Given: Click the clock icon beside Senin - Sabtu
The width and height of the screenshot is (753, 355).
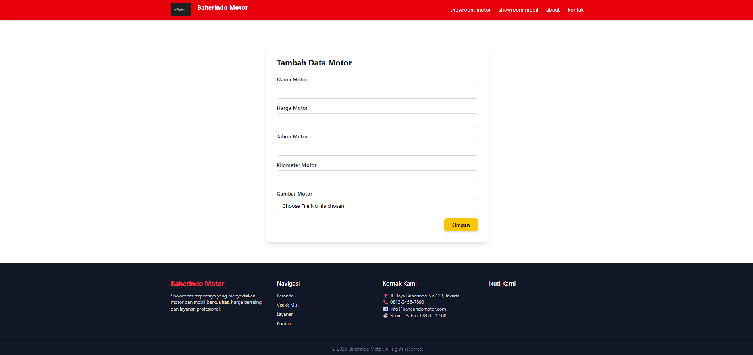Looking at the screenshot, I should pyautogui.click(x=385, y=316).
